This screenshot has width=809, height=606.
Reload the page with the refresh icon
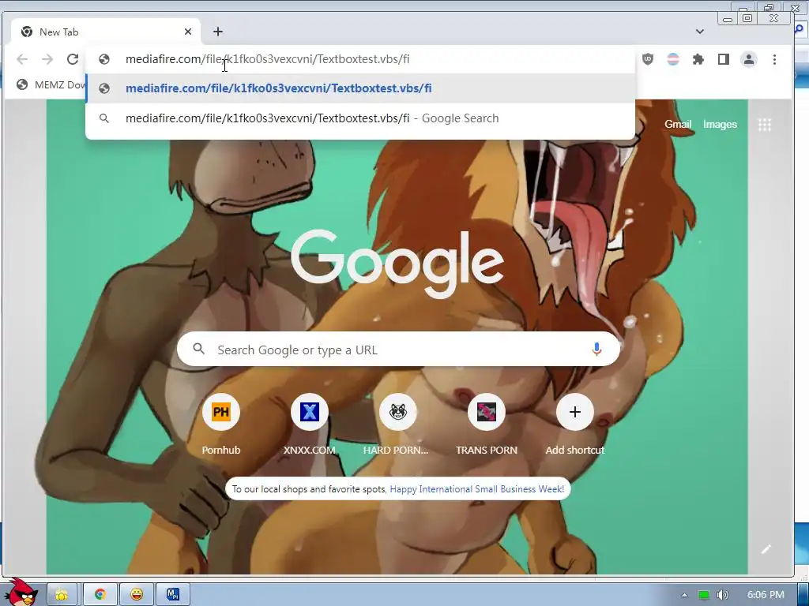pyautogui.click(x=73, y=59)
